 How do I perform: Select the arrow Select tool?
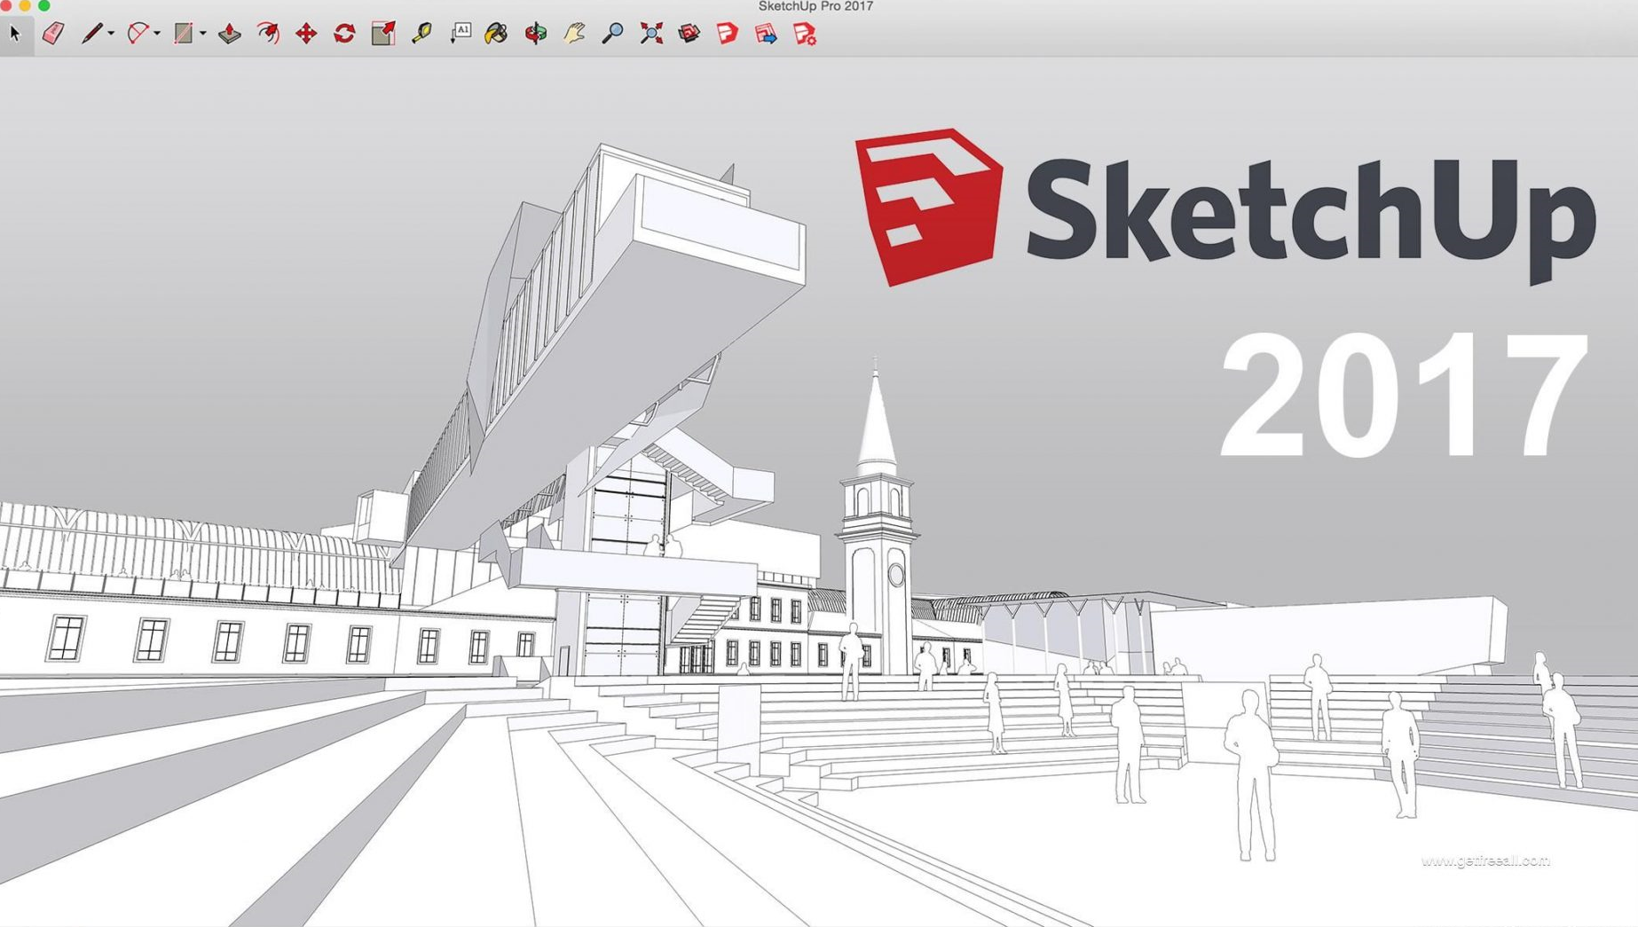[15, 34]
